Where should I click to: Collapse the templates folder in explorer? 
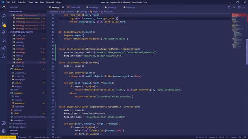tap(18, 93)
